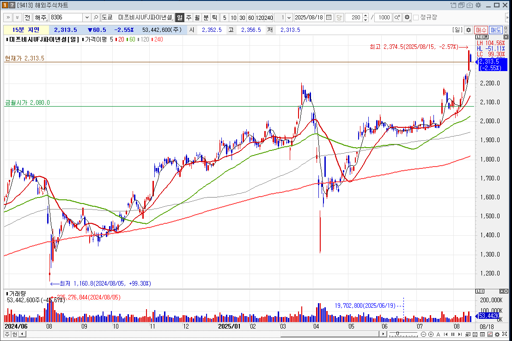Click the blue 매도 sell button

click(x=496, y=30)
